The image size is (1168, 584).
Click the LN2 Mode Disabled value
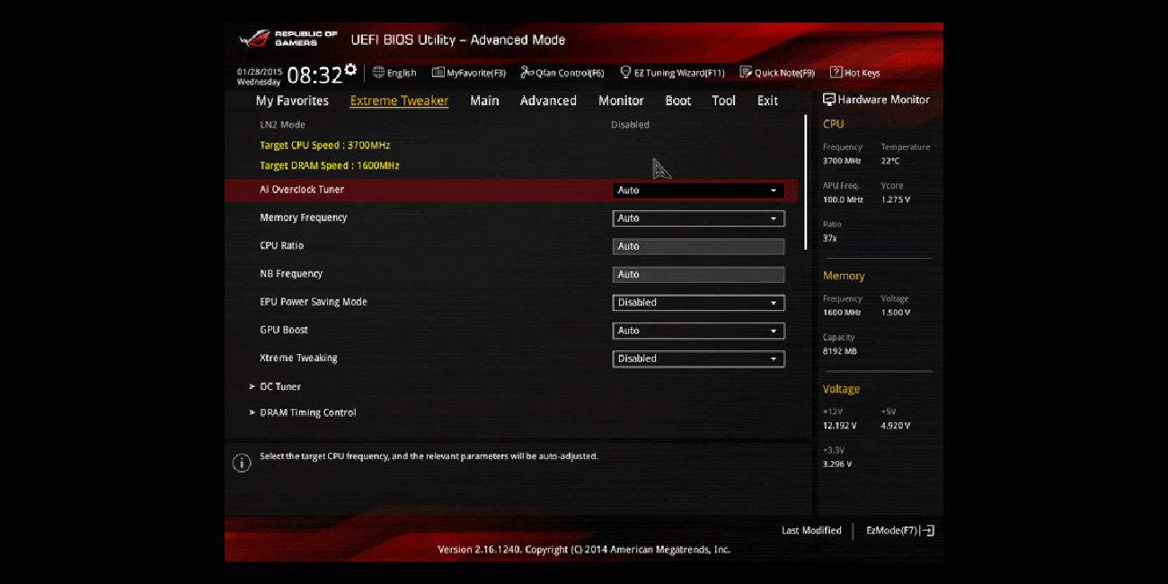(x=630, y=125)
